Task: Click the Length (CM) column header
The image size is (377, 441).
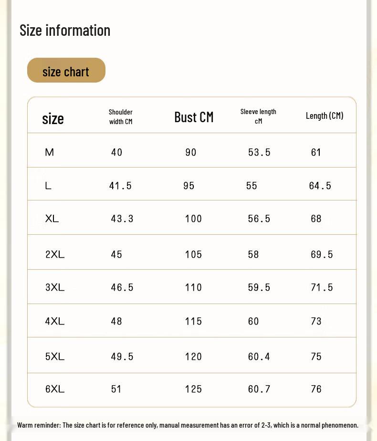Action: pos(325,116)
